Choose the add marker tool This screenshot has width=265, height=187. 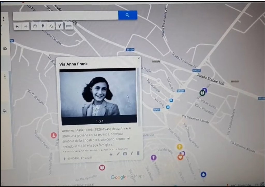(43, 26)
